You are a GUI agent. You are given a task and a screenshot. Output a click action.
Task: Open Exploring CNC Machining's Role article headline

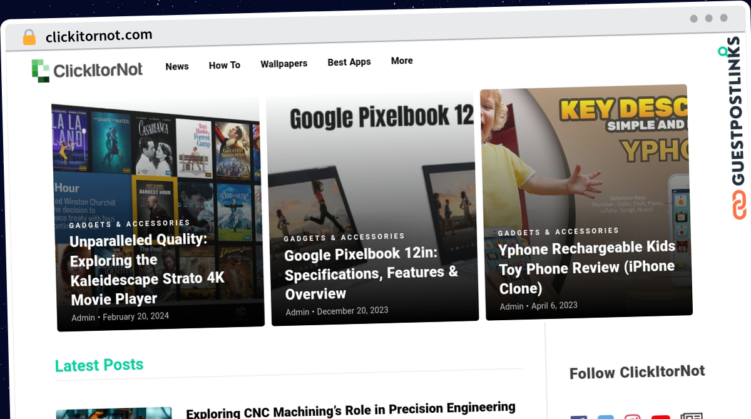coord(350,410)
